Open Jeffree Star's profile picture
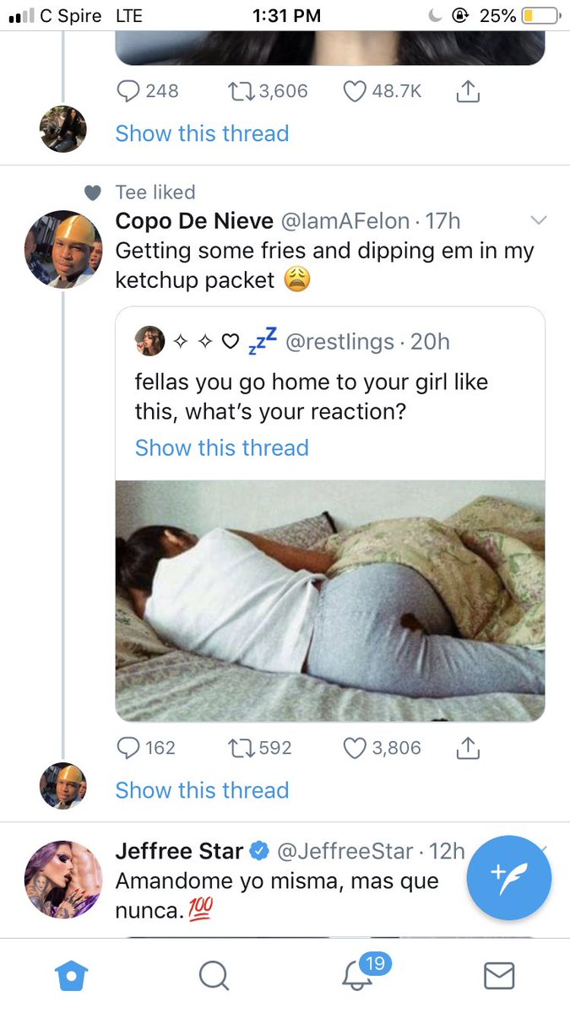Viewport: 570px width, 1013px height. [63, 879]
